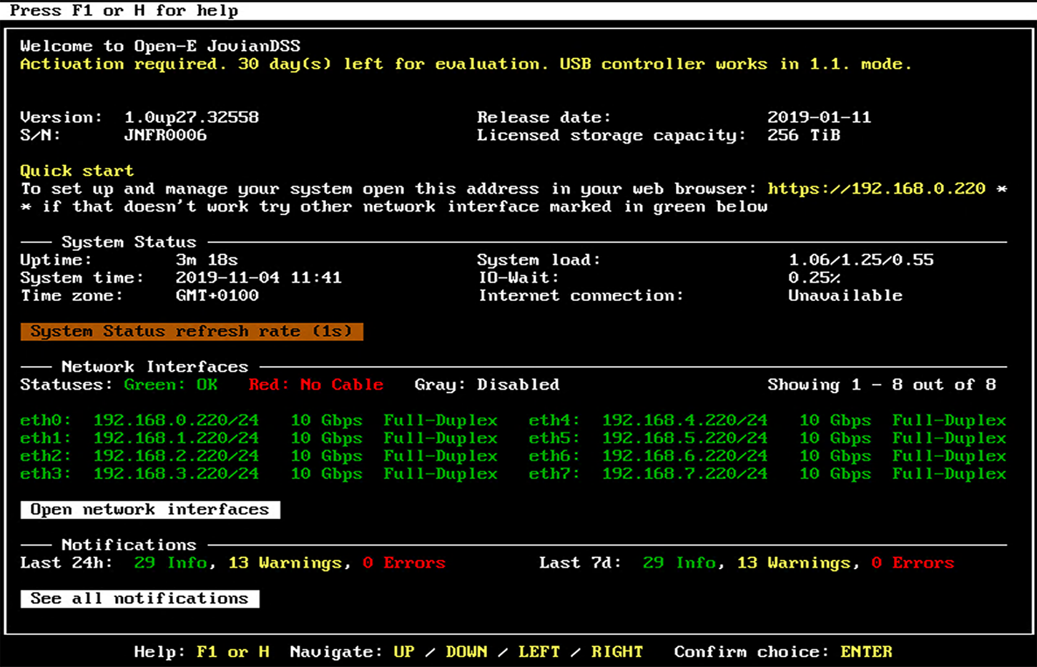Click Welcome to Open-E JovianDSS title

(x=160, y=46)
